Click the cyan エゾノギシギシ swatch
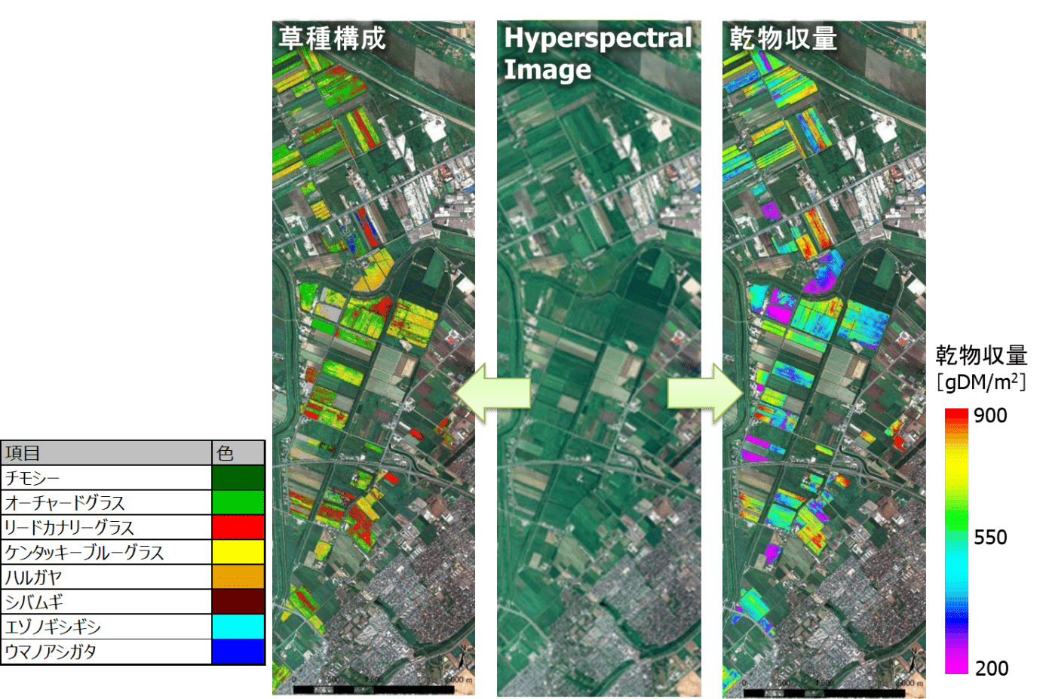Image resolution: width=1043 pixels, height=699 pixels. pyautogui.click(x=238, y=627)
